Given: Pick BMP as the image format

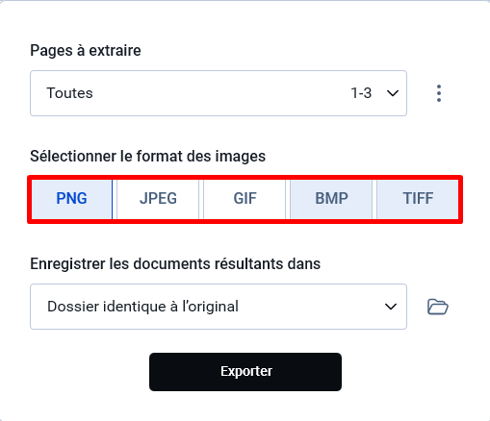Looking at the screenshot, I should pos(331,199).
